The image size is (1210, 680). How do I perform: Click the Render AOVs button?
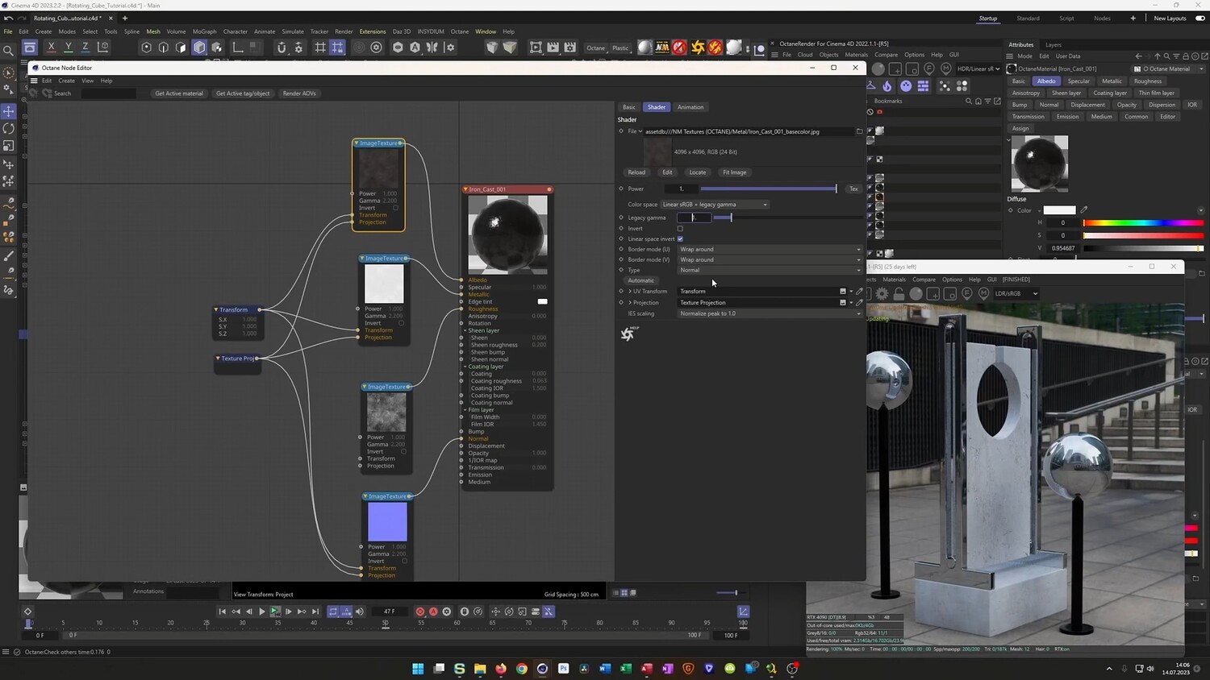[x=299, y=93]
